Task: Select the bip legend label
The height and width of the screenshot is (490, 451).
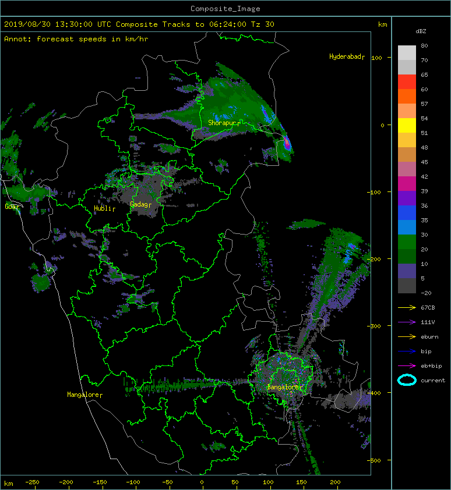Action: pyautogui.click(x=426, y=351)
